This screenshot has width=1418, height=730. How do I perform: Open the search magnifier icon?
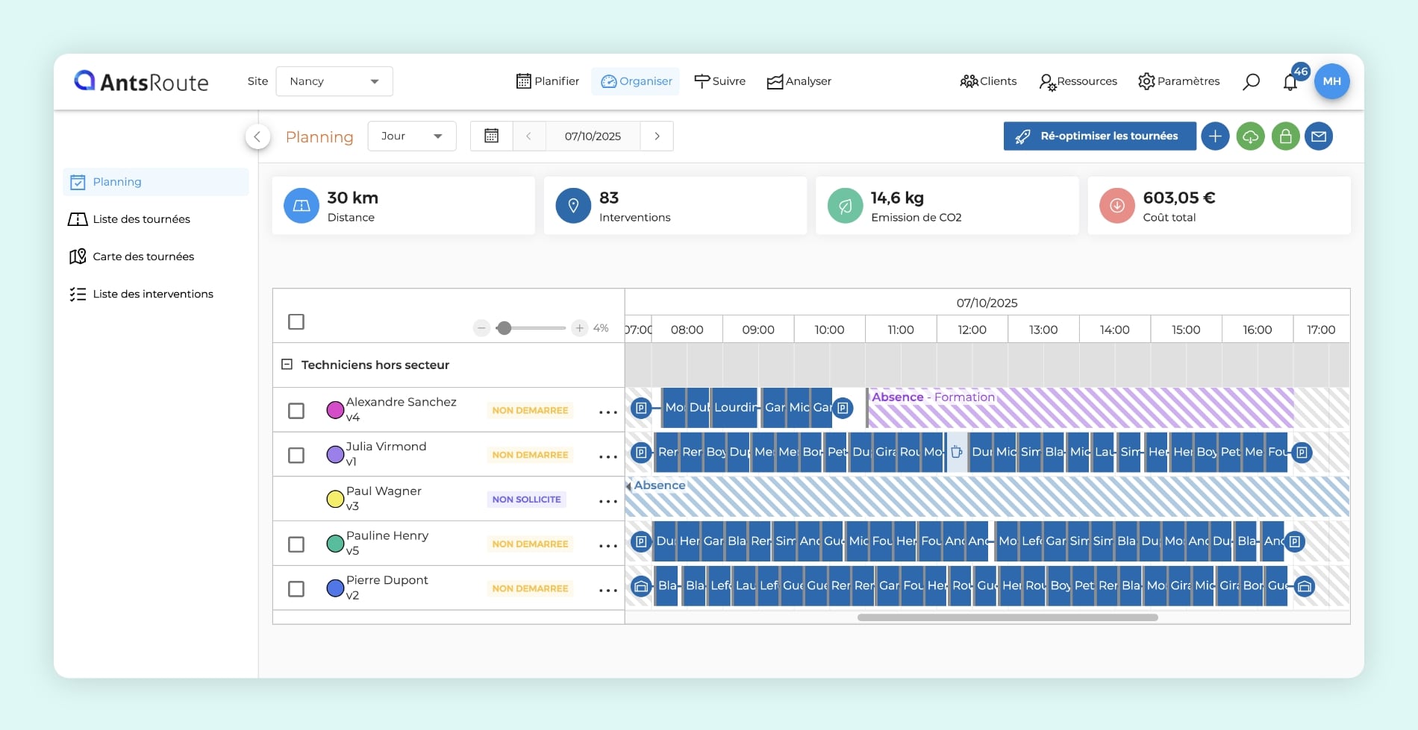pos(1251,82)
